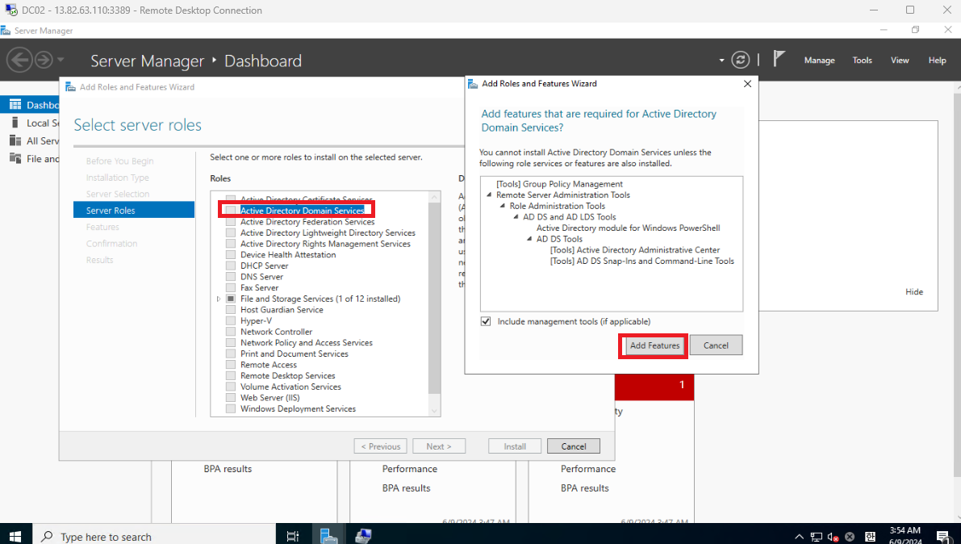The height and width of the screenshot is (544, 961).
Task: Click Hide link in dashboard tile
Action: 914,292
